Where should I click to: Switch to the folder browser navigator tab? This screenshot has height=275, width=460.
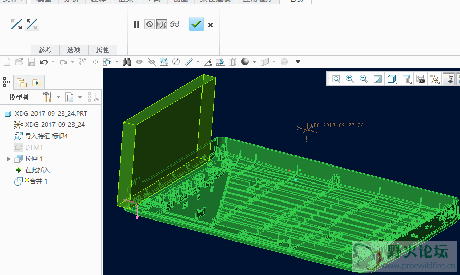22,82
